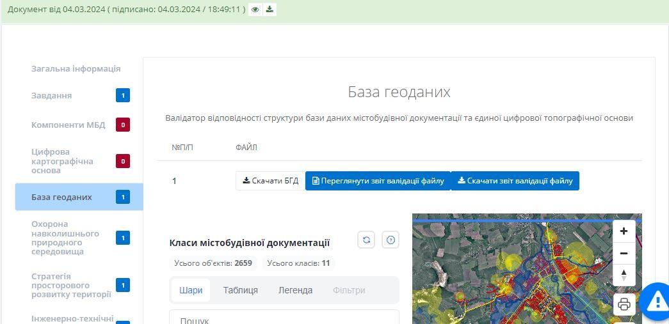Click the eye icon to view document

pos(255,10)
